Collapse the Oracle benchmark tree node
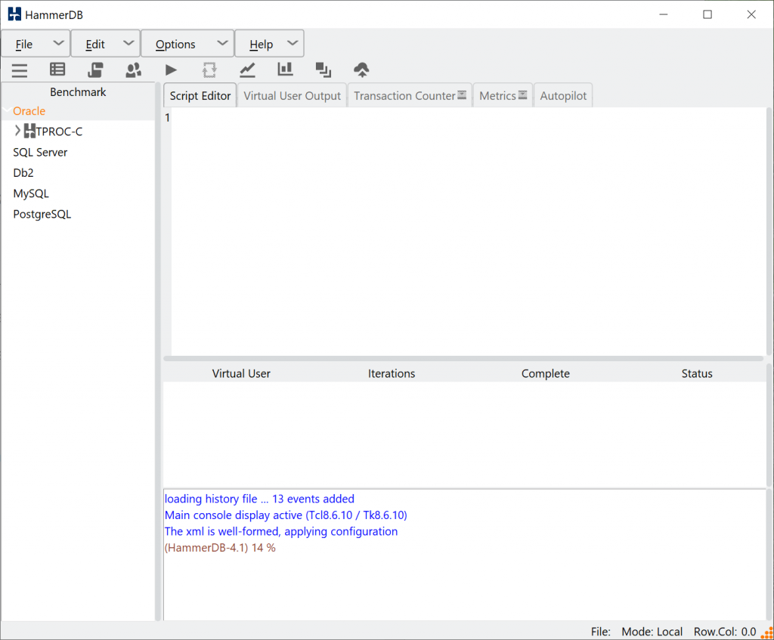 tap(7, 111)
